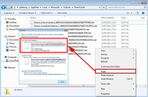Open Downloads in navigation pane

(x=13, y=26)
